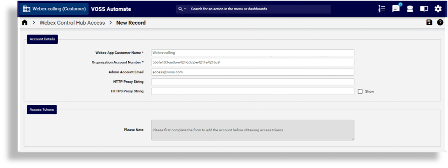The height and width of the screenshot is (168, 448).
Task: Click the Admin Account Email field
Action: [x=253, y=72]
